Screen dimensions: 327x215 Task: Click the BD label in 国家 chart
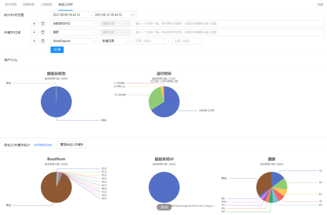coord(223,199)
